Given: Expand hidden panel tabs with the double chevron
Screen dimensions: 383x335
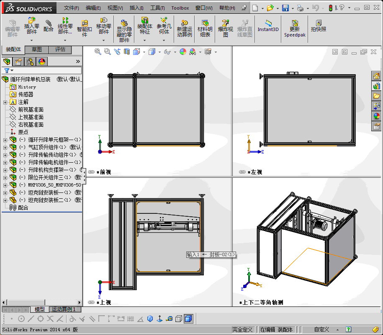Looking at the screenshot, I should click(78, 61).
